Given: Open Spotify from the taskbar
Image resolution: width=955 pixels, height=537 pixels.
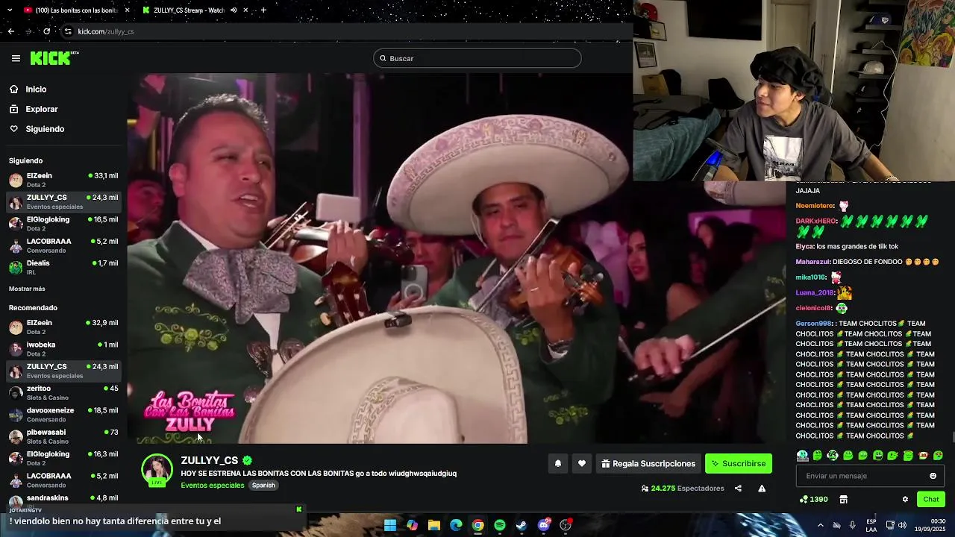Looking at the screenshot, I should coord(500,525).
